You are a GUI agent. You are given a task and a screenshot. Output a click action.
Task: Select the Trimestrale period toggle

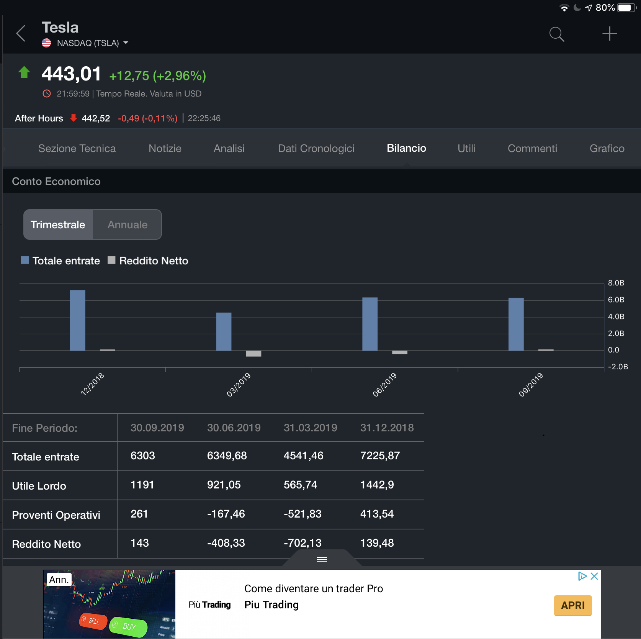(x=58, y=224)
